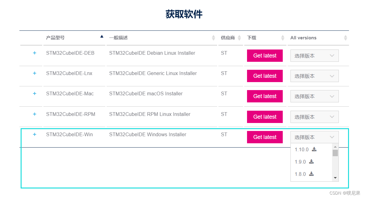Expand the STM32CubeIDE-Win row details

pyautogui.click(x=34, y=134)
